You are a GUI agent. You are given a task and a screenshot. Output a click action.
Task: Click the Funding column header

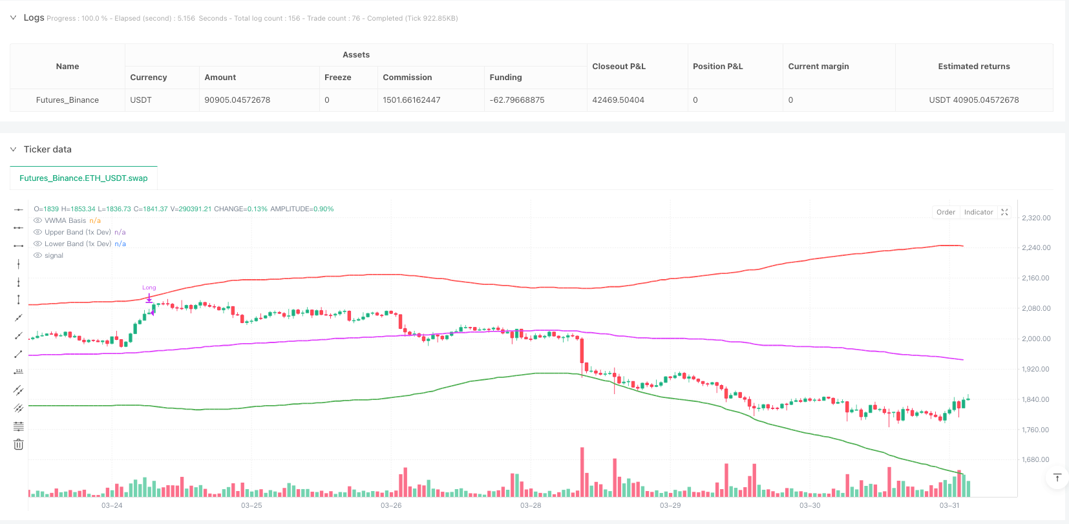pyautogui.click(x=536, y=78)
